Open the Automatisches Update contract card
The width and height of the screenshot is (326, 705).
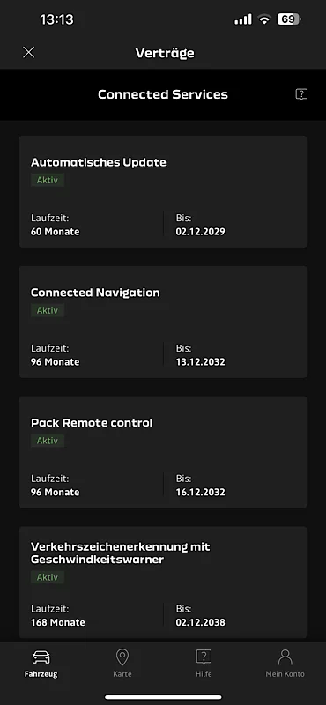tap(163, 191)
